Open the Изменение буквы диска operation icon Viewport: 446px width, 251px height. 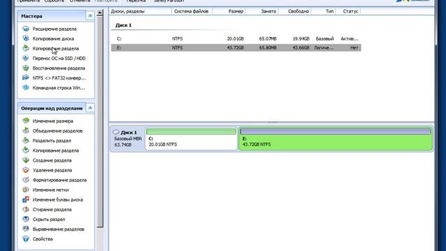(26, 199)
